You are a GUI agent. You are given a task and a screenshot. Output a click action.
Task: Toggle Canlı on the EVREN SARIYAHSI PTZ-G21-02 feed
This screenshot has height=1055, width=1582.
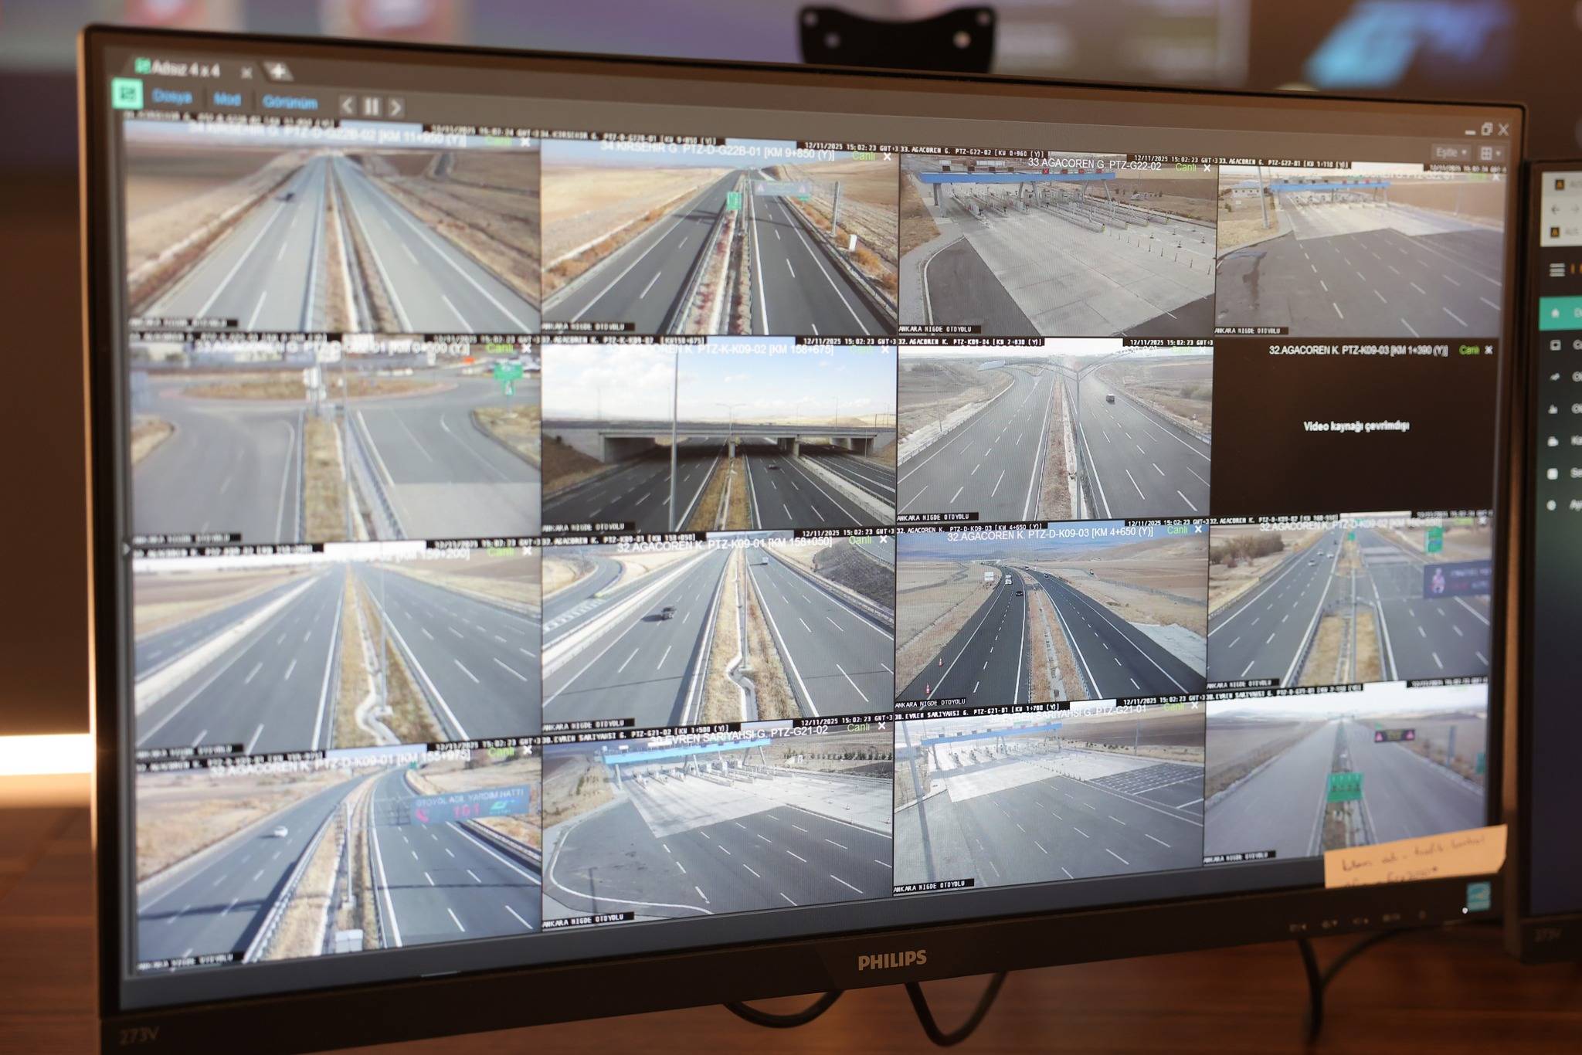pyautogui.click(x=857, y=728)
